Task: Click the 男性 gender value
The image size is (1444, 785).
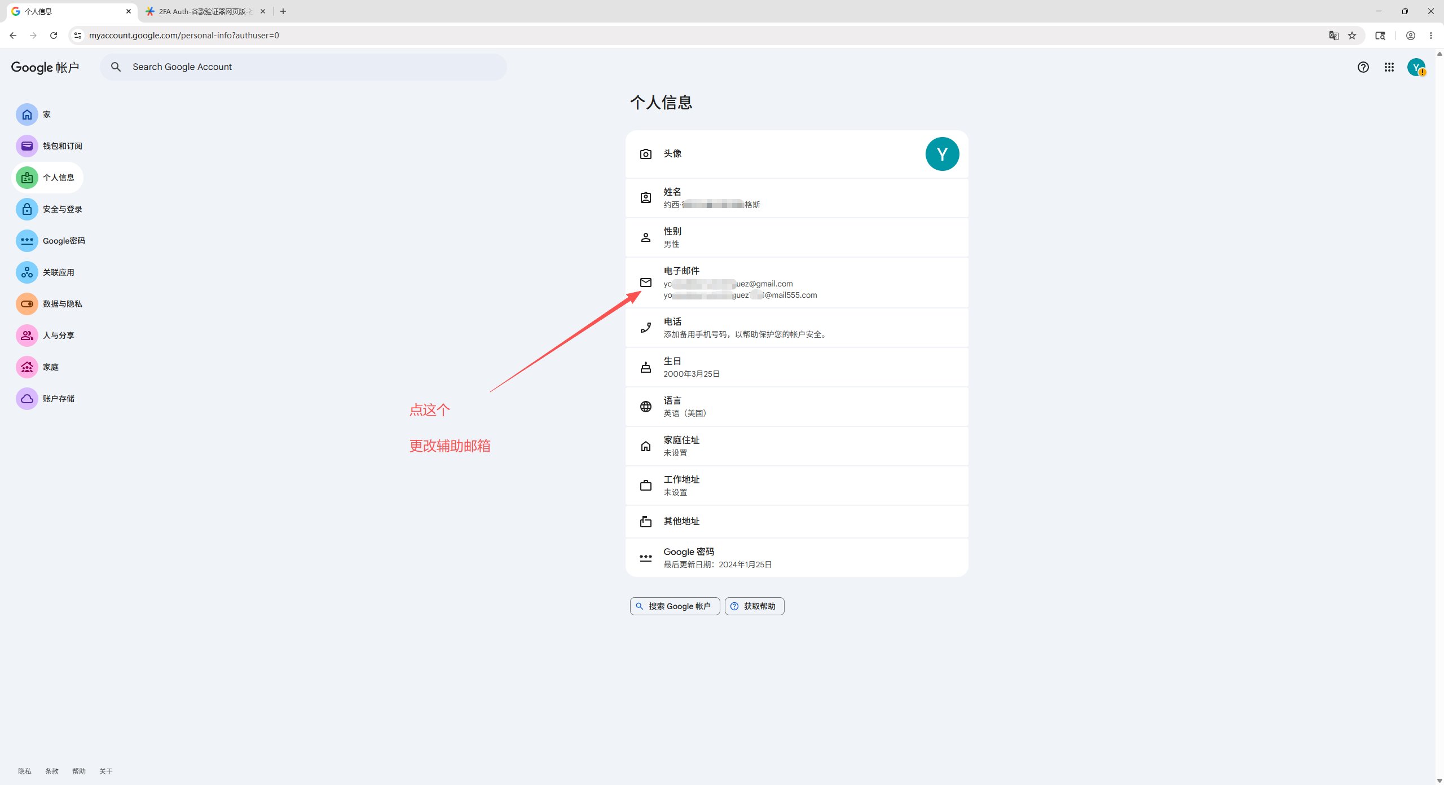Action: pyautogui.click(x=671, y=244)
